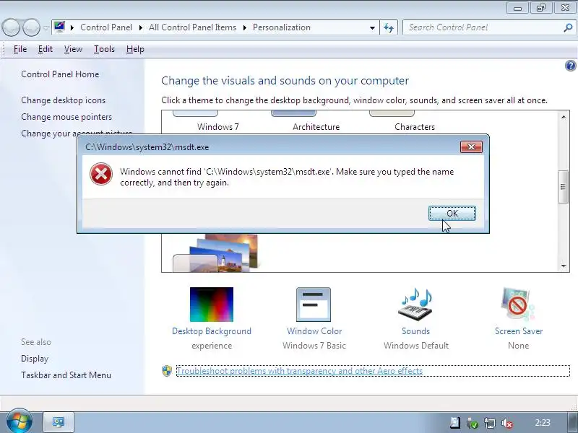578x433 pixels.
Task: Click the Personalization taskbar button
Action: [59, 422]
